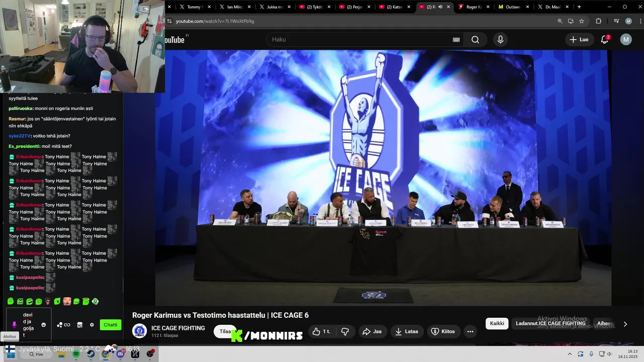The width and height of the screenshot is (644, 362).
Task: Open the ICE CAGE FIGHTING channel name link
Action: coord(178,328)
